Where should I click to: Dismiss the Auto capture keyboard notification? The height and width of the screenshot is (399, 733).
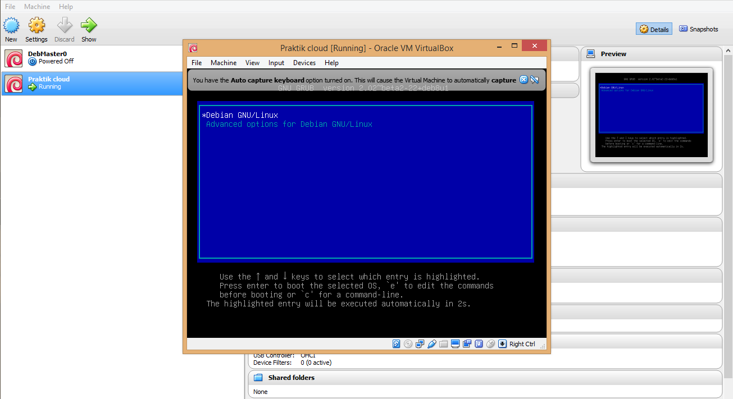click(x=523, y=80)
